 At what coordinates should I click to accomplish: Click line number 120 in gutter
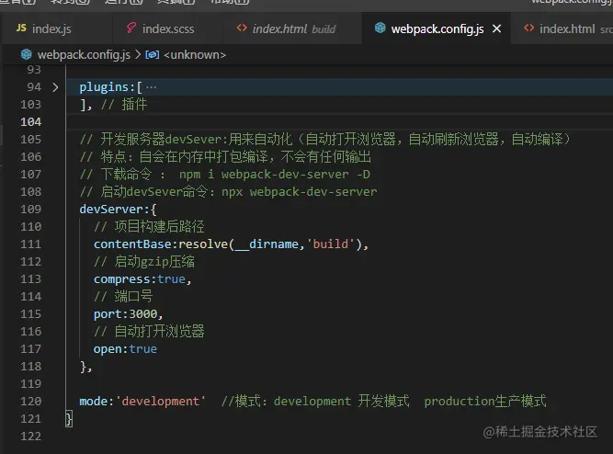(x=31, y=401)
